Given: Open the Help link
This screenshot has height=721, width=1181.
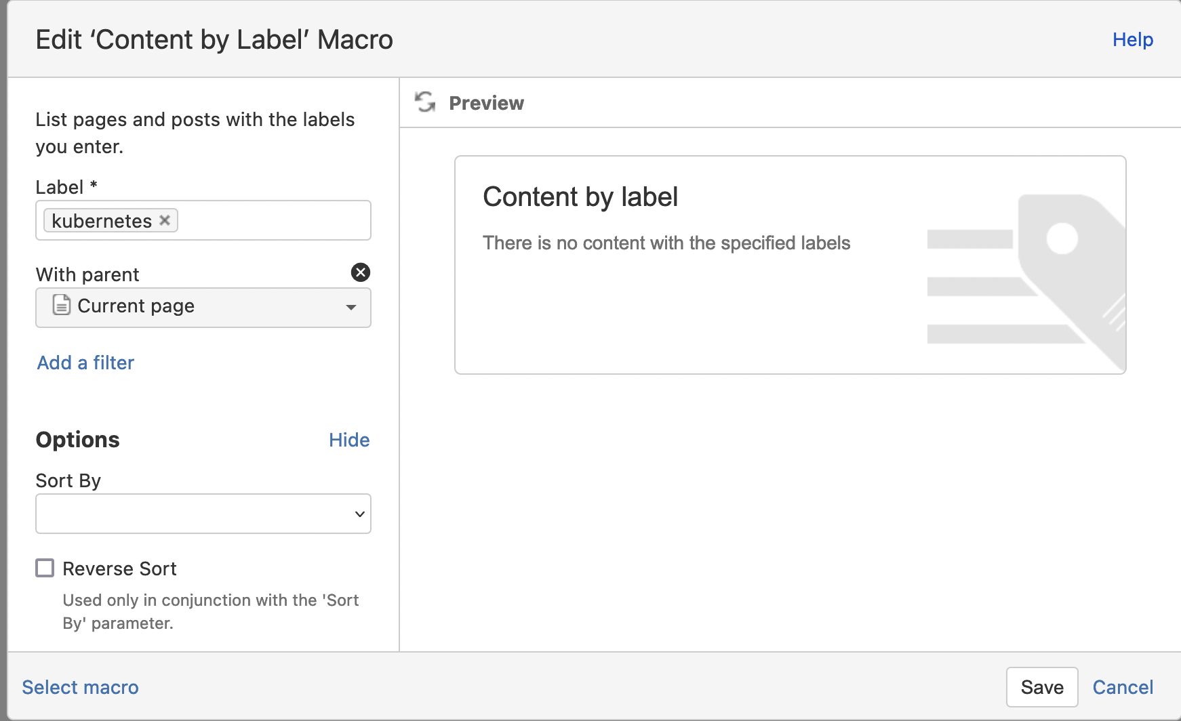Looking at the screenshot, I should [1132, 39].
